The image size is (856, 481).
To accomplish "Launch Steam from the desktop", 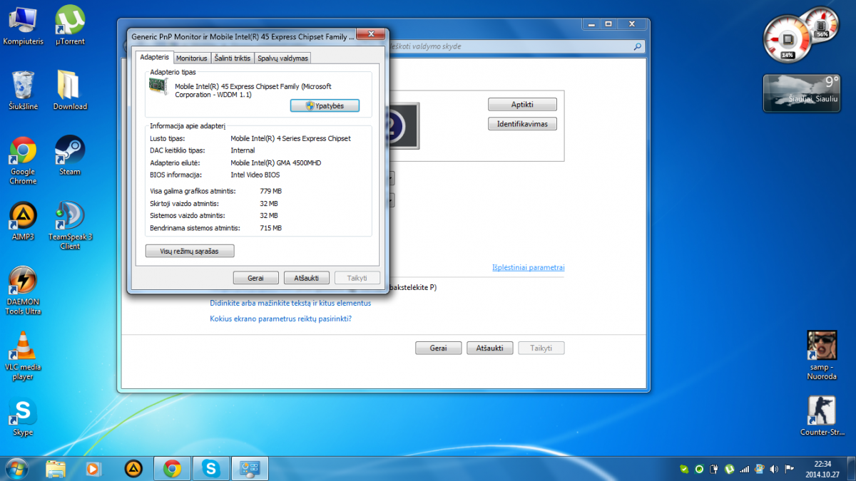I will [x=70, y=155].
